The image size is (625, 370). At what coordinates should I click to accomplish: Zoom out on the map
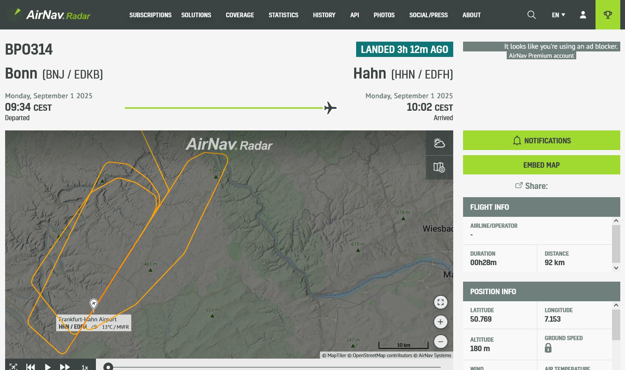pos(441,342)
